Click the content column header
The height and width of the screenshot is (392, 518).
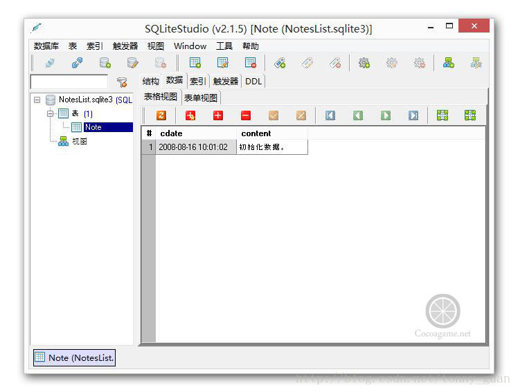pyautogui.click(x=272, y=133)
